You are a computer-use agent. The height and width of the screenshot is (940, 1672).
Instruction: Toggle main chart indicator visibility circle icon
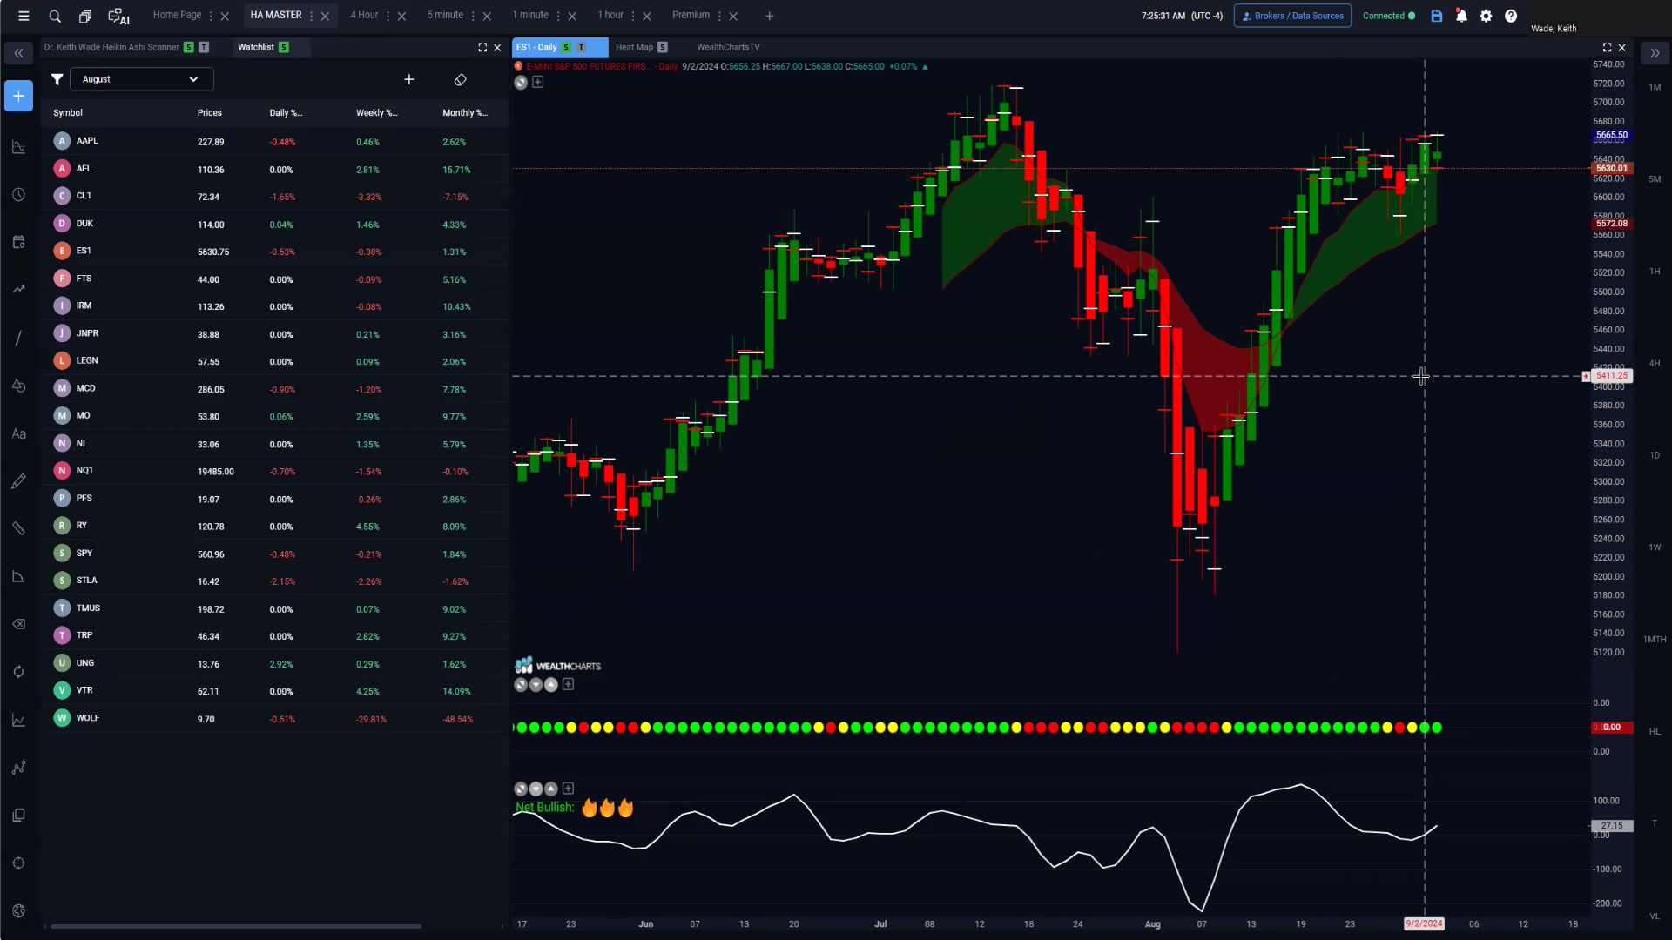pyautogui.click(x=521, y=82)
